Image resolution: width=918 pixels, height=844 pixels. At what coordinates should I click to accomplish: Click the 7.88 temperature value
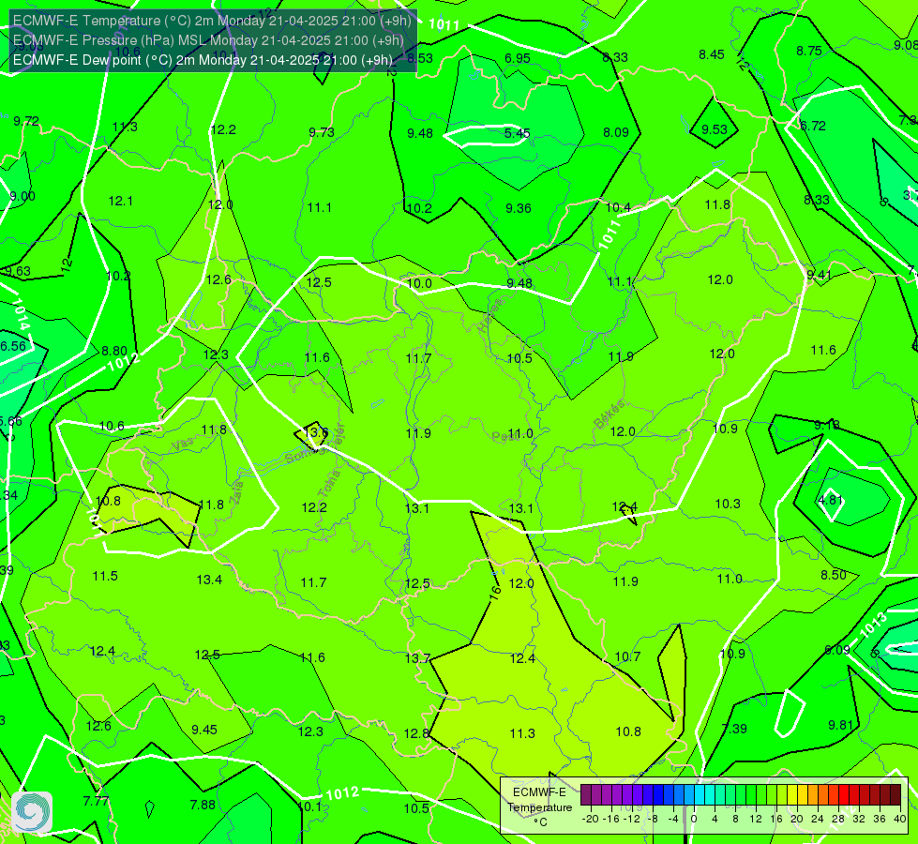coord(203,805)
